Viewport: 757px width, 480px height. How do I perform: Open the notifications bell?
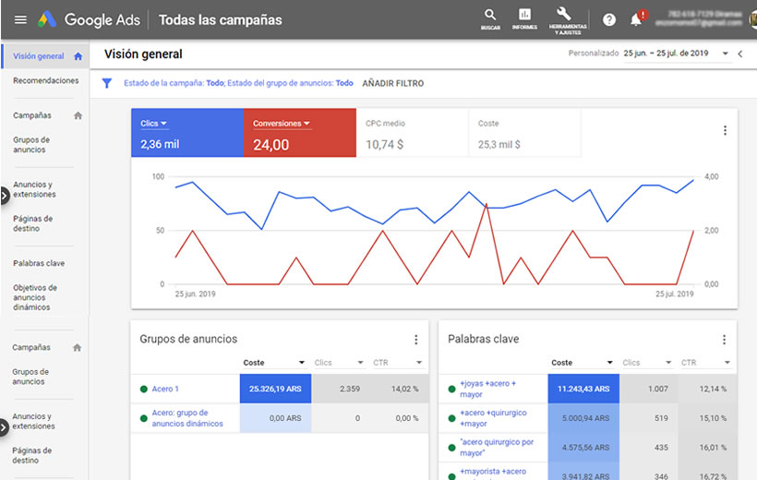tap(636, 19)
